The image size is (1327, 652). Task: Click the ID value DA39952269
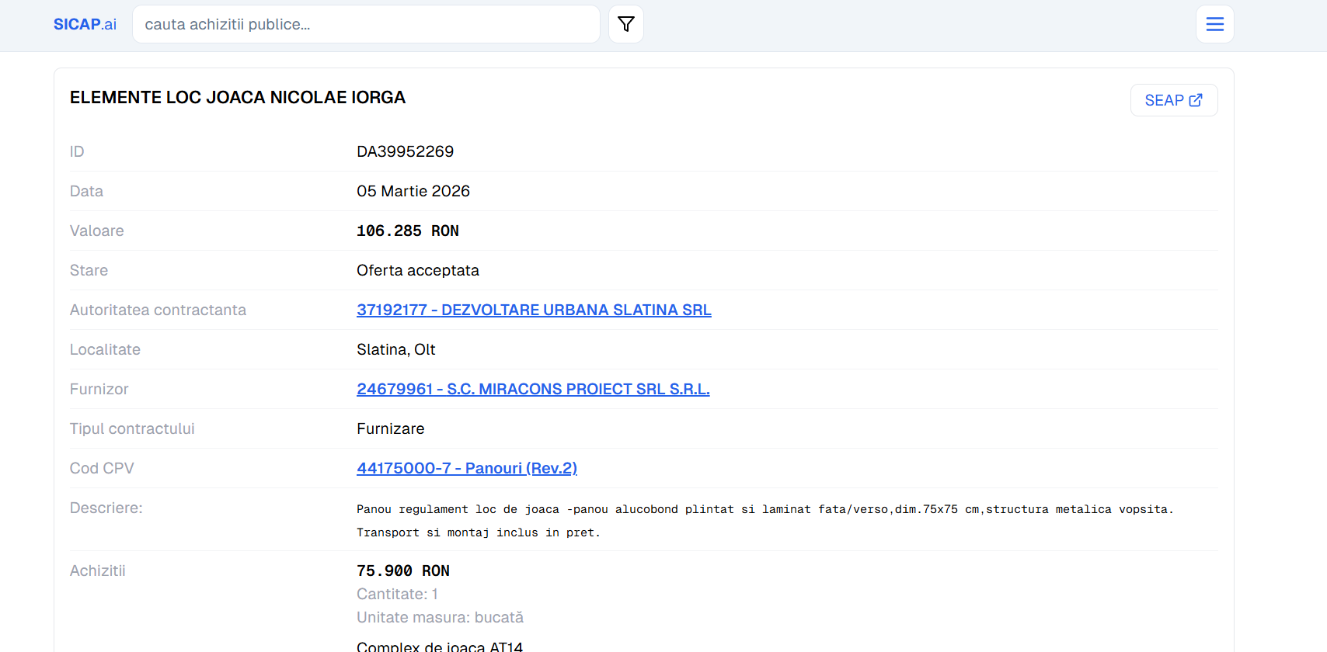click(x=405, y=151)
